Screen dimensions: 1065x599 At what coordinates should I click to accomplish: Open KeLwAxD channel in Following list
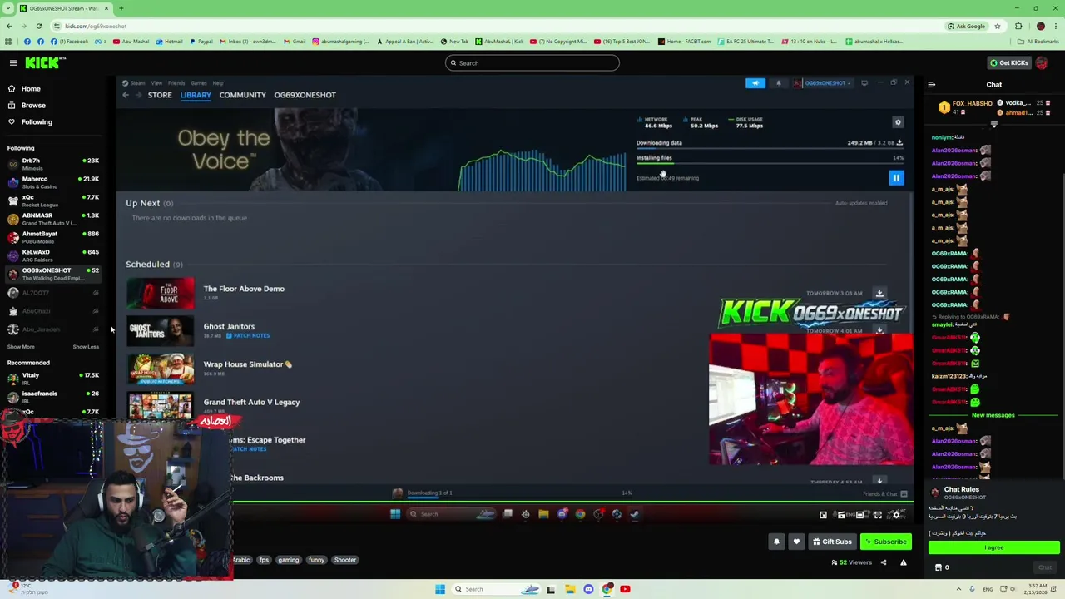point(53,255)
